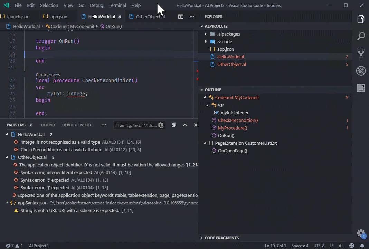The height and width of the screenshot is (250, 369).
Task: Click the app.json file icon in Explorer
Action: coord(212,49)
